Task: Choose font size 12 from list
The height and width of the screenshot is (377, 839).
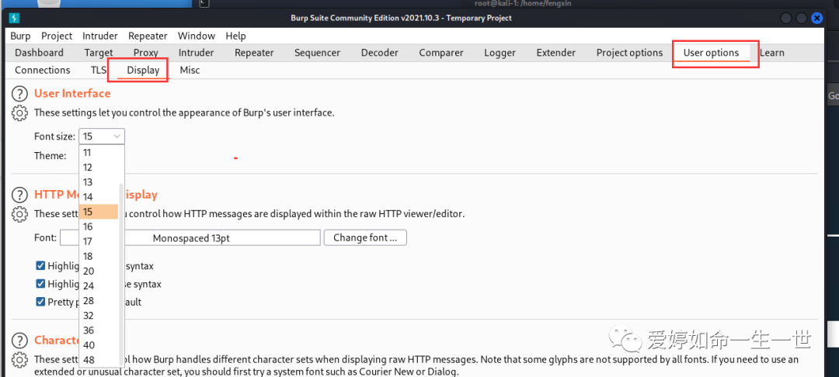Action: (99, 167)
